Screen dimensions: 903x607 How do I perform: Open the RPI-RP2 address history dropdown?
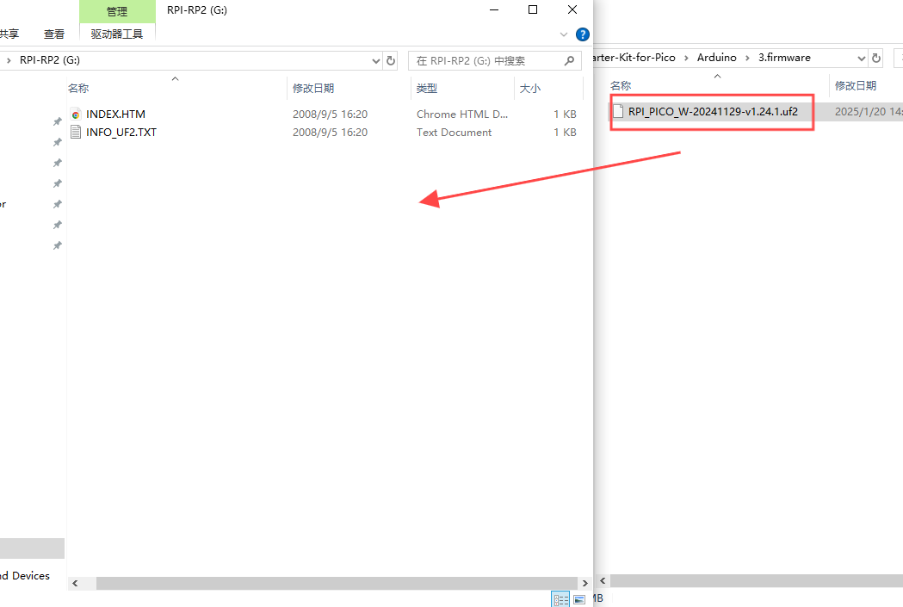coord(375,60)
